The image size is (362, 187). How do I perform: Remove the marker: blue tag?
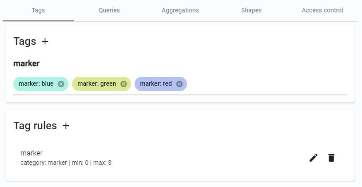pos(61,84)
